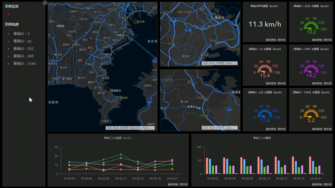Click the expand panel icon above the legend
Viewport: 335px width, 188px height.
tap(45, 3)
